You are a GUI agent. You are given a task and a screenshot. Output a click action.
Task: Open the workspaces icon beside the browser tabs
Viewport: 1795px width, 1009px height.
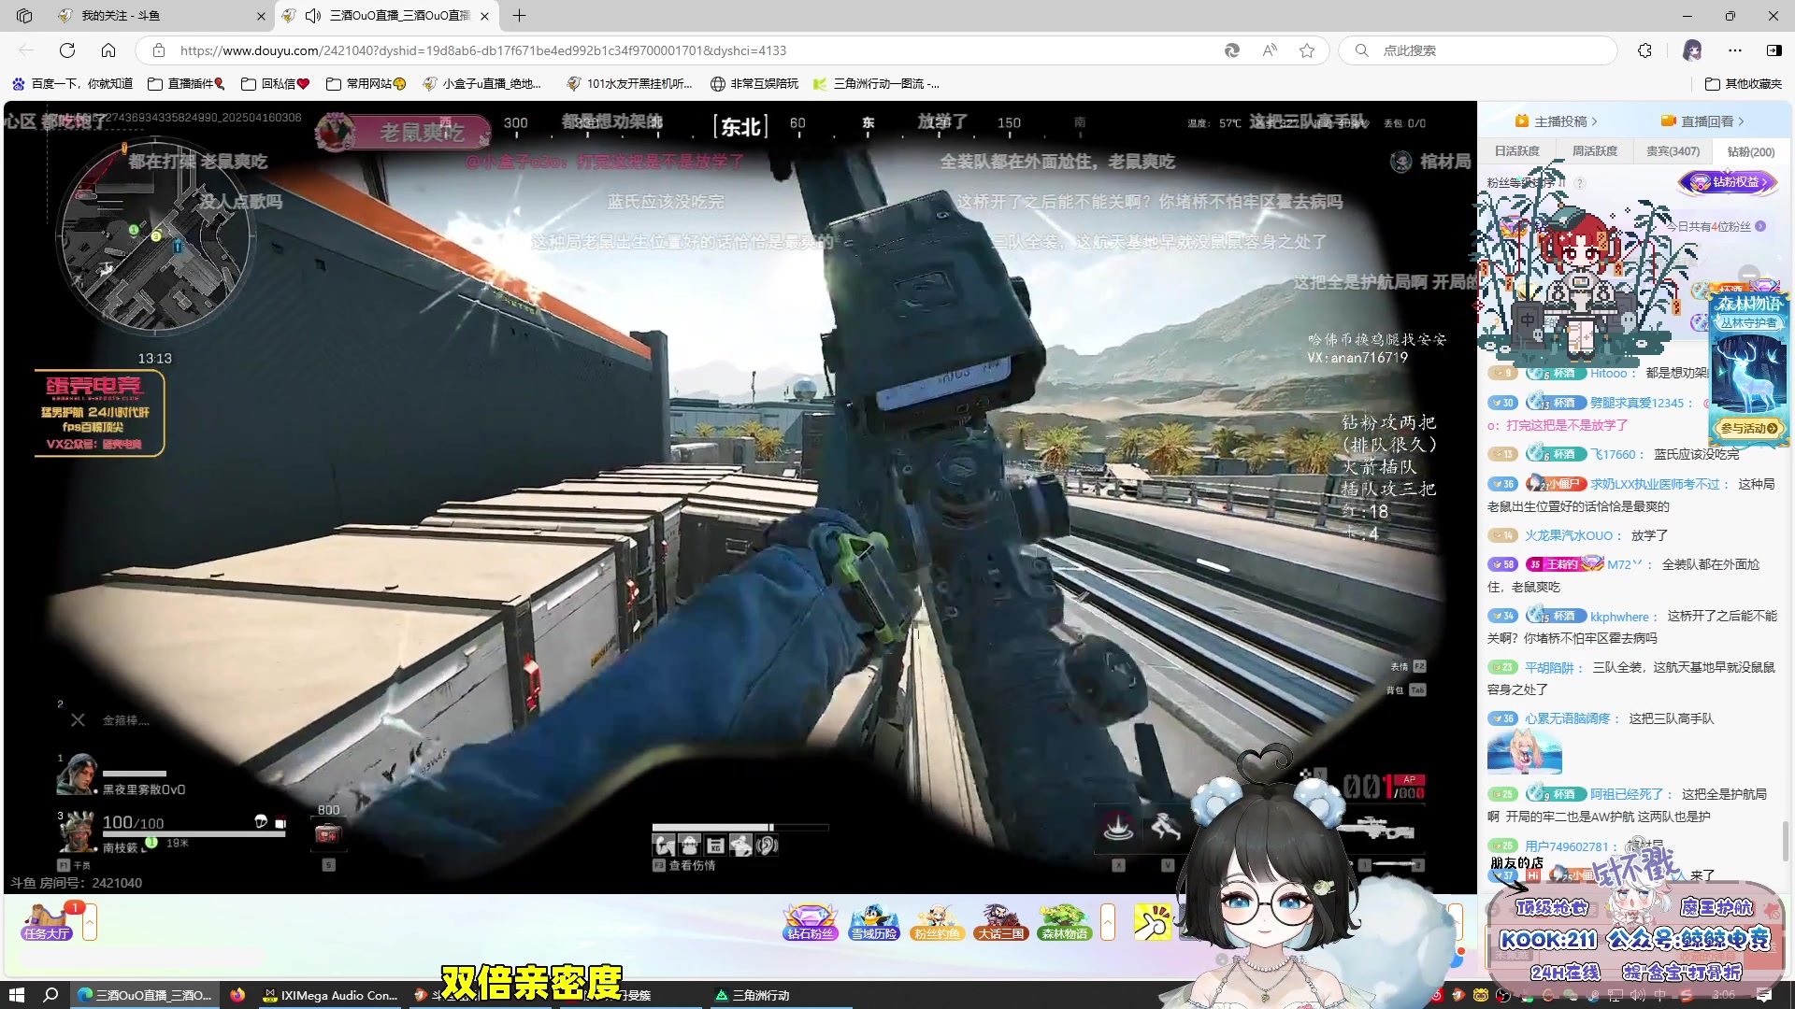(24, 16)
